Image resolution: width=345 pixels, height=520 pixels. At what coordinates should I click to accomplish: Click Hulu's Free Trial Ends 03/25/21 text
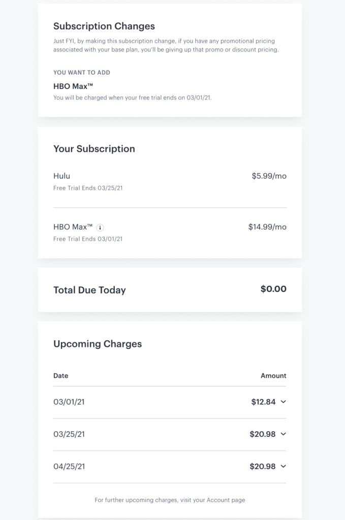click(x=88, y=188)
